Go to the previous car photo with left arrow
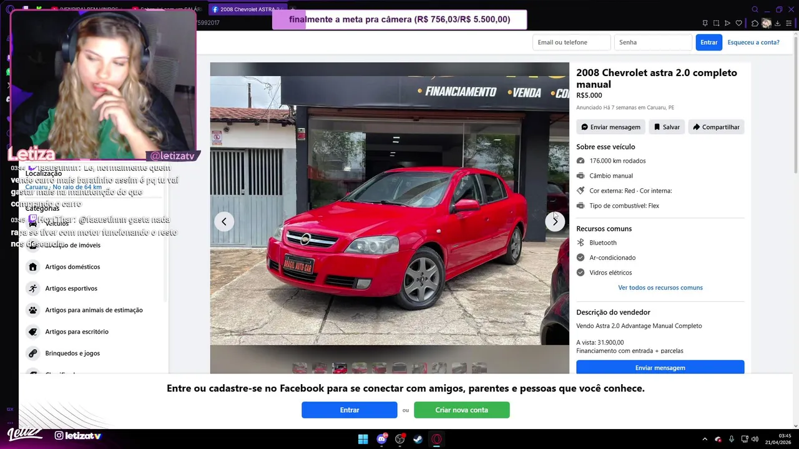This screenshot has width=799, height=449. click(x=224, y=221)
